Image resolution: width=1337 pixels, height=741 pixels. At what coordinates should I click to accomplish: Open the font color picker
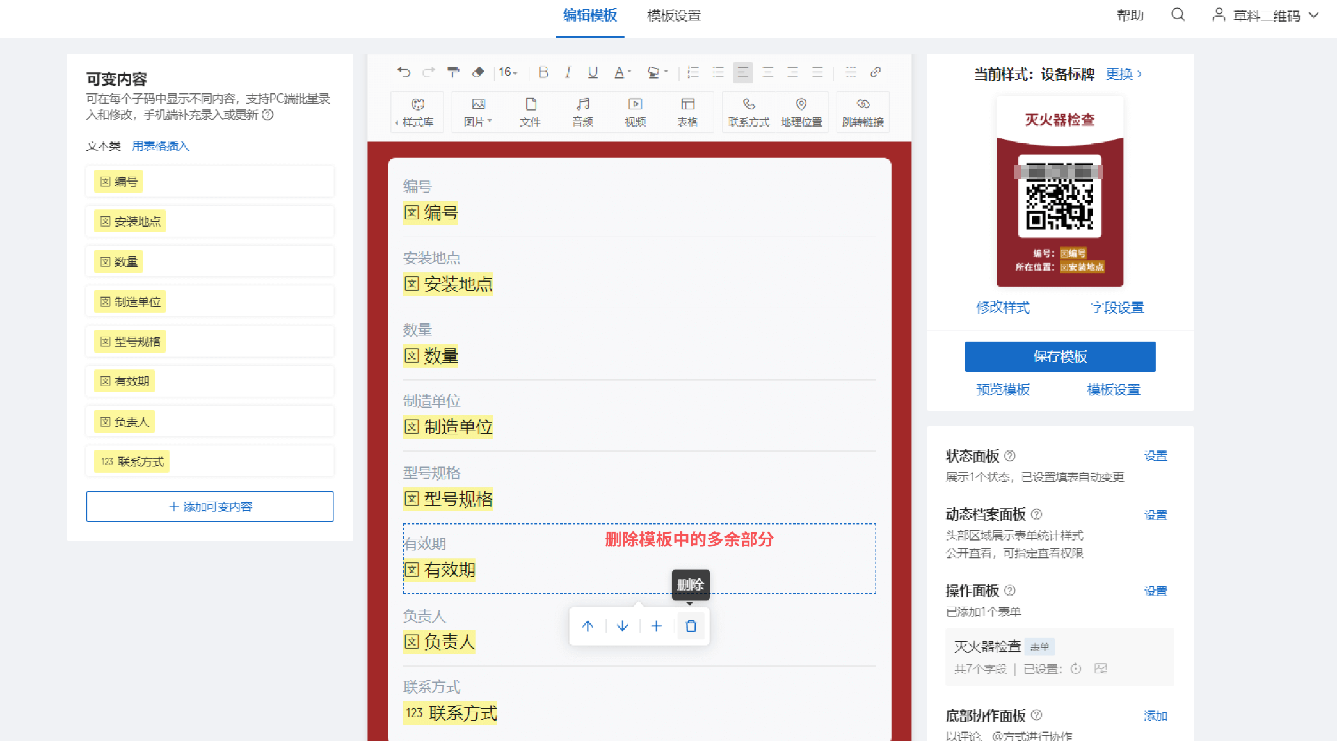coord(622,72)
